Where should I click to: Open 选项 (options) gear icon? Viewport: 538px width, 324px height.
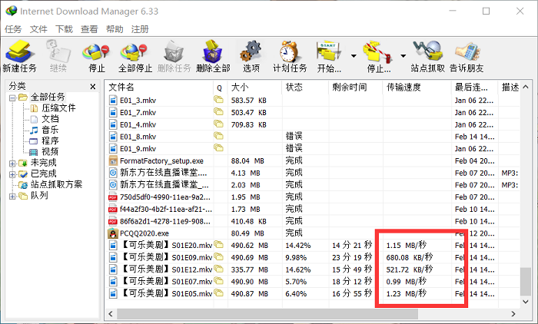[251, 51]
